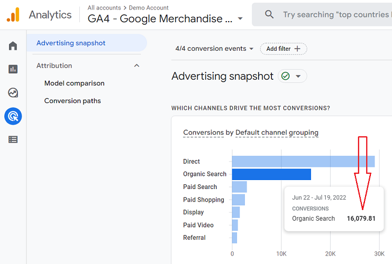Click the Display axis label
The height and width of the screenshot is (264, 392).
pyautogui.click(x=194, y=212)
